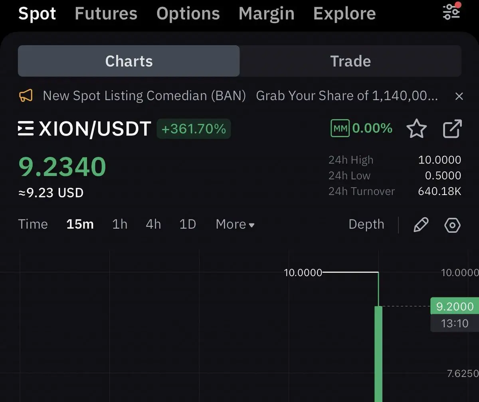
Task: Select the 1h timeframe
Action: click(x=120, y=224)
